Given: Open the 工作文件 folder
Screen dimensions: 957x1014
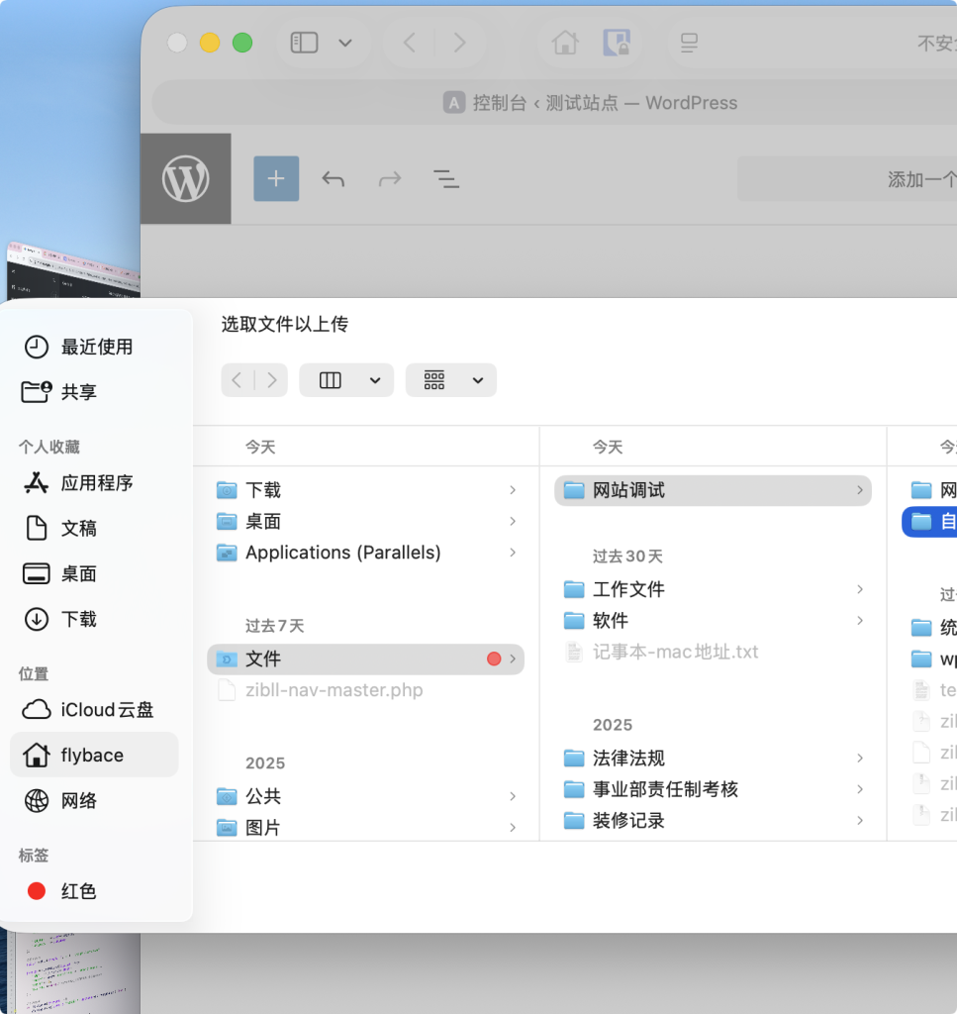Looking at the screenshot, I should (x=628, y=589).
